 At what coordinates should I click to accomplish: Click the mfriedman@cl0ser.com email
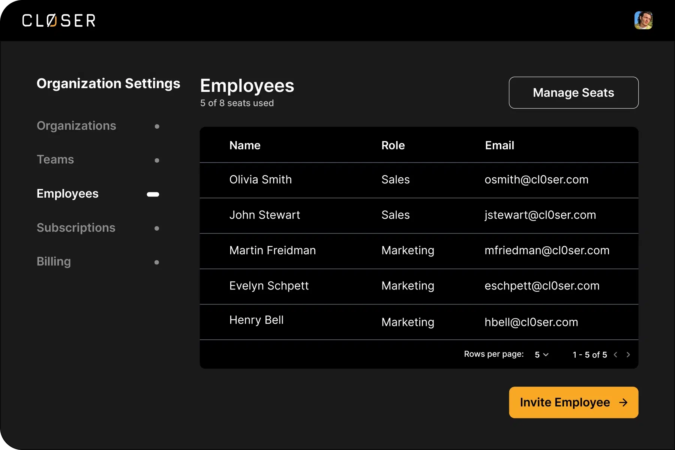(x=547, y=250)
